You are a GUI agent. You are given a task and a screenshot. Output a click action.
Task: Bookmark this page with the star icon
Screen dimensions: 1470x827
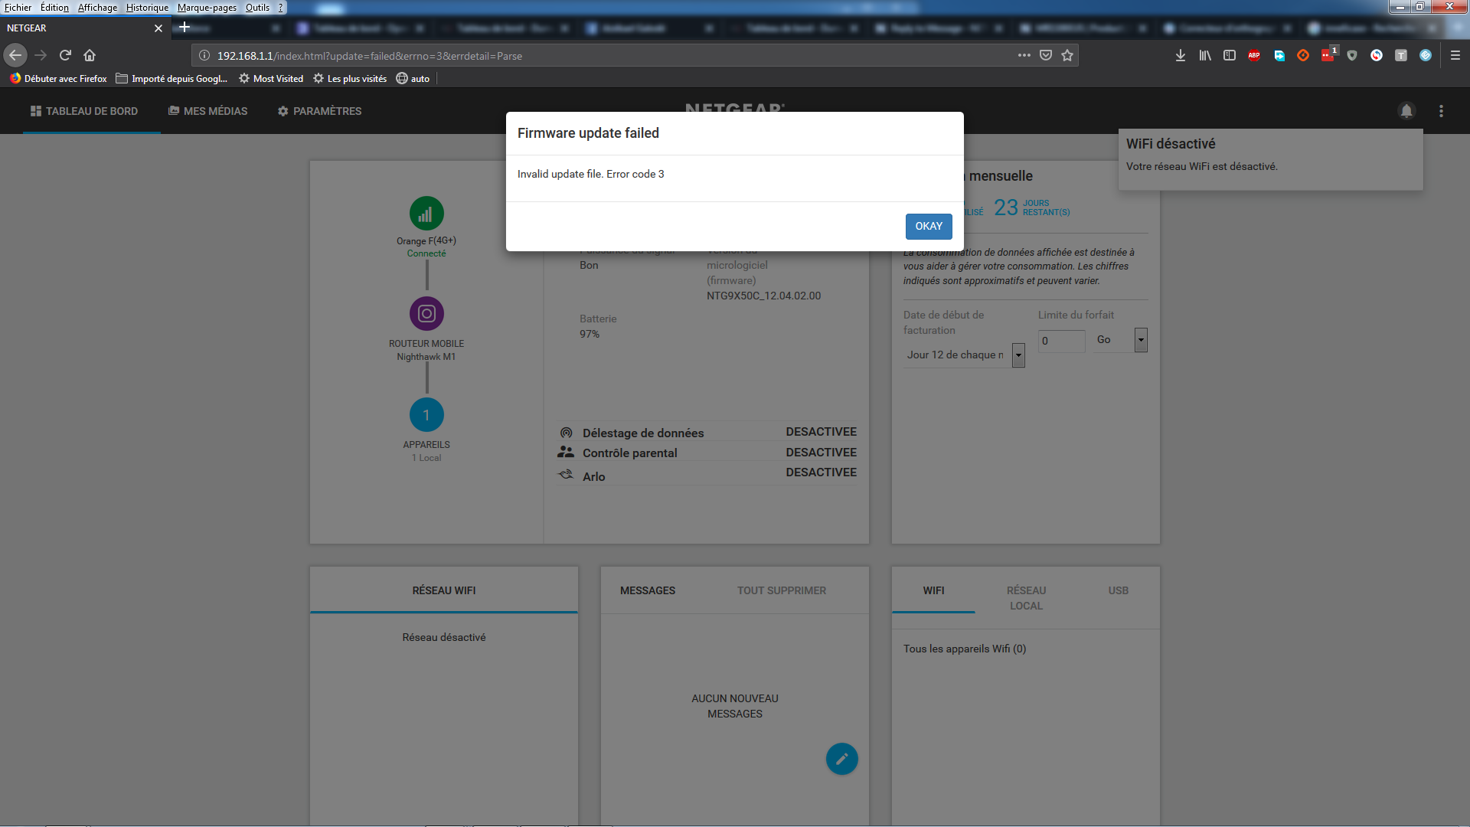tap(1067, 55)
